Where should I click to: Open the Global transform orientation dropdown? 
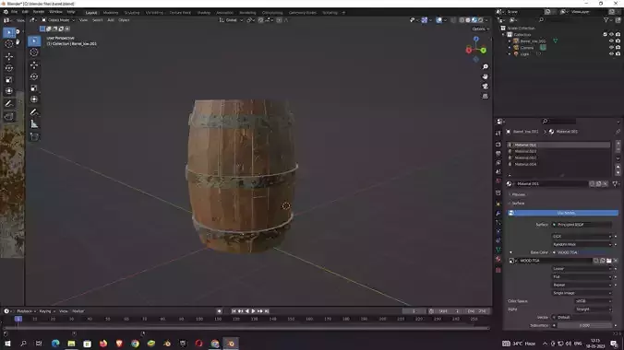point(231,20)
